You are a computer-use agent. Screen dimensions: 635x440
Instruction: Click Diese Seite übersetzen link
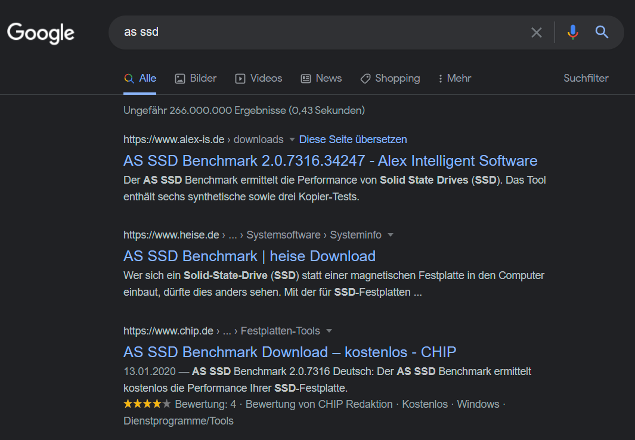(x=353, y=140)
